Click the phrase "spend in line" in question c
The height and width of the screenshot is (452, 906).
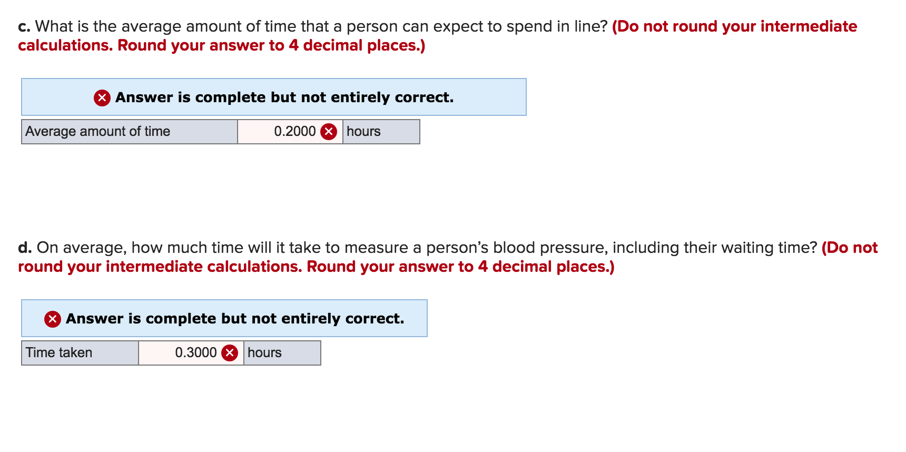coord(557,27)
